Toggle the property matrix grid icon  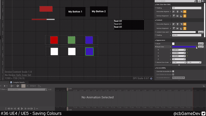coord(199,1)
